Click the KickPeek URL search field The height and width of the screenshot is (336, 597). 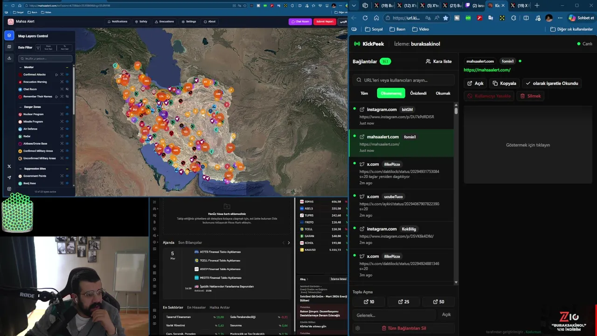pyautogui.click(x=404, y=80)
